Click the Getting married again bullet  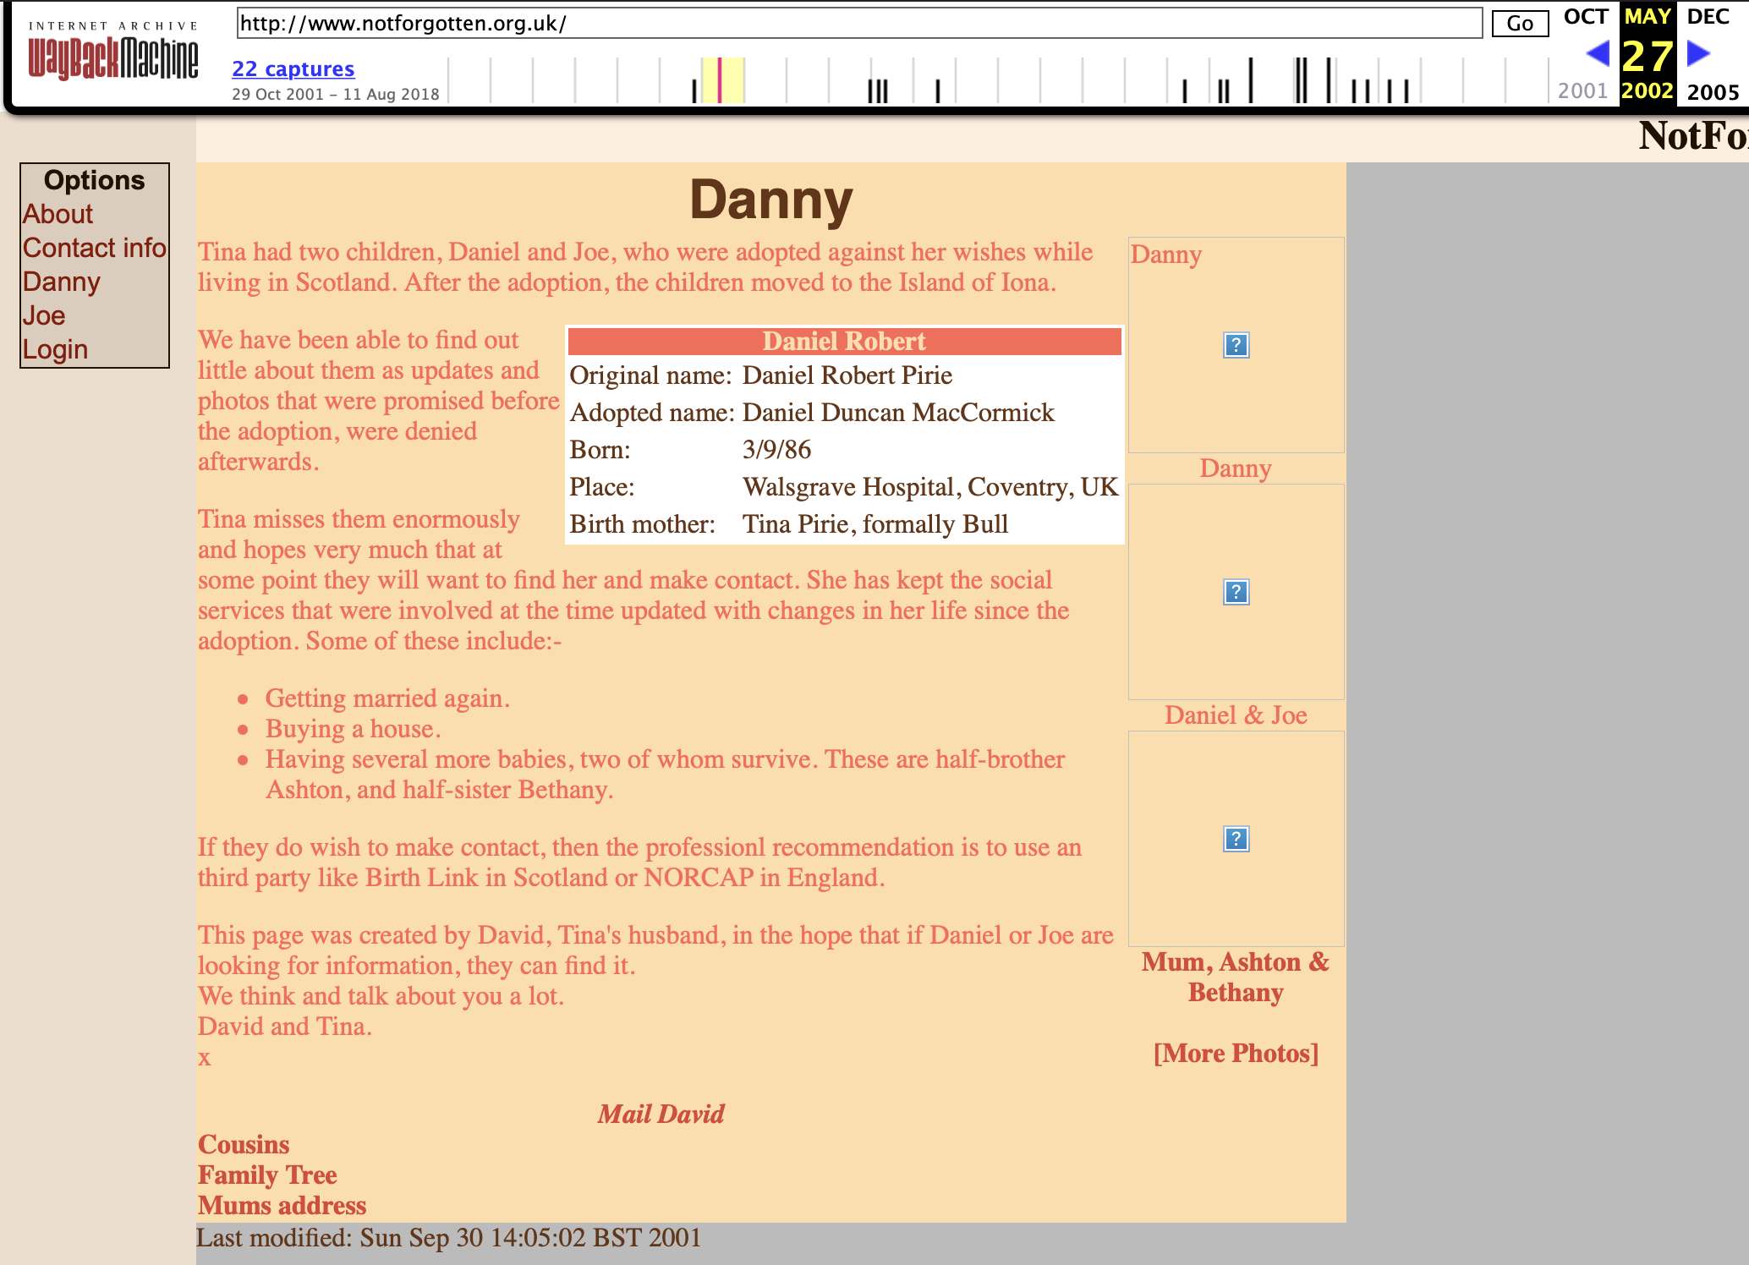[x=387, y=698]
